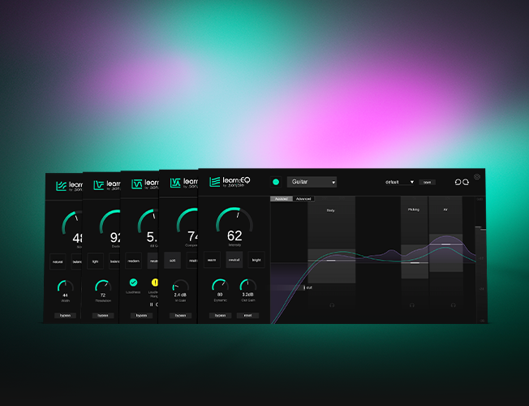Open the default preset dropdown

point(400,182)
